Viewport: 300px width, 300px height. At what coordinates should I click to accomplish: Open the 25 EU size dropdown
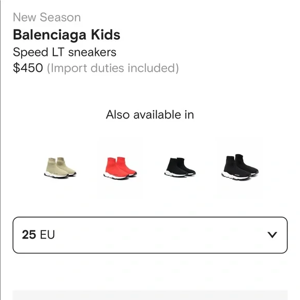point(150,235)
